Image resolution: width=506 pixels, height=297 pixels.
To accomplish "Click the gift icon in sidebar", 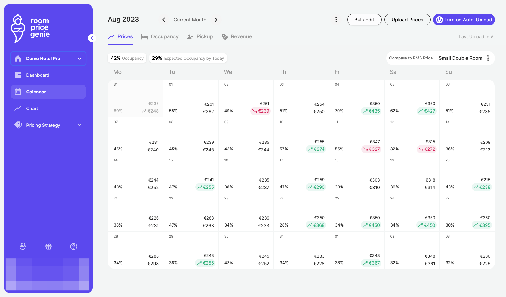I will pyautogui.click(x=48, y=246).
